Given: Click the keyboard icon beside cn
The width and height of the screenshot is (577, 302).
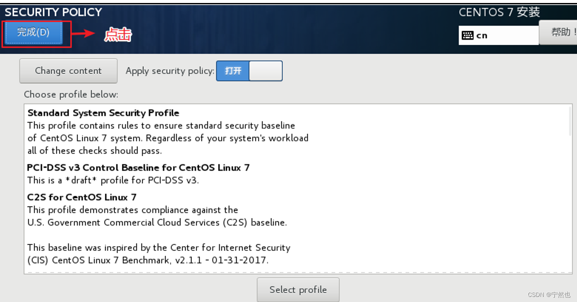Looking at the screenshot, I should [467, 35].
